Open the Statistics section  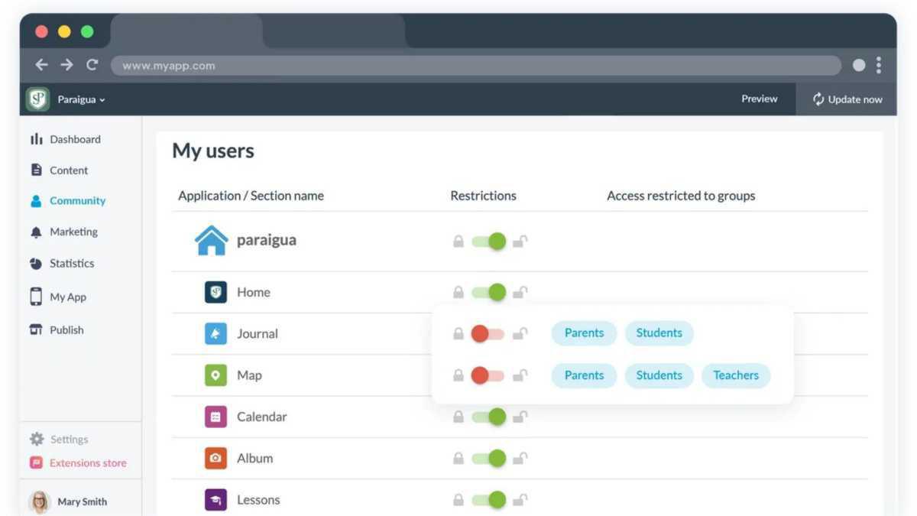[x=72, y=263]
